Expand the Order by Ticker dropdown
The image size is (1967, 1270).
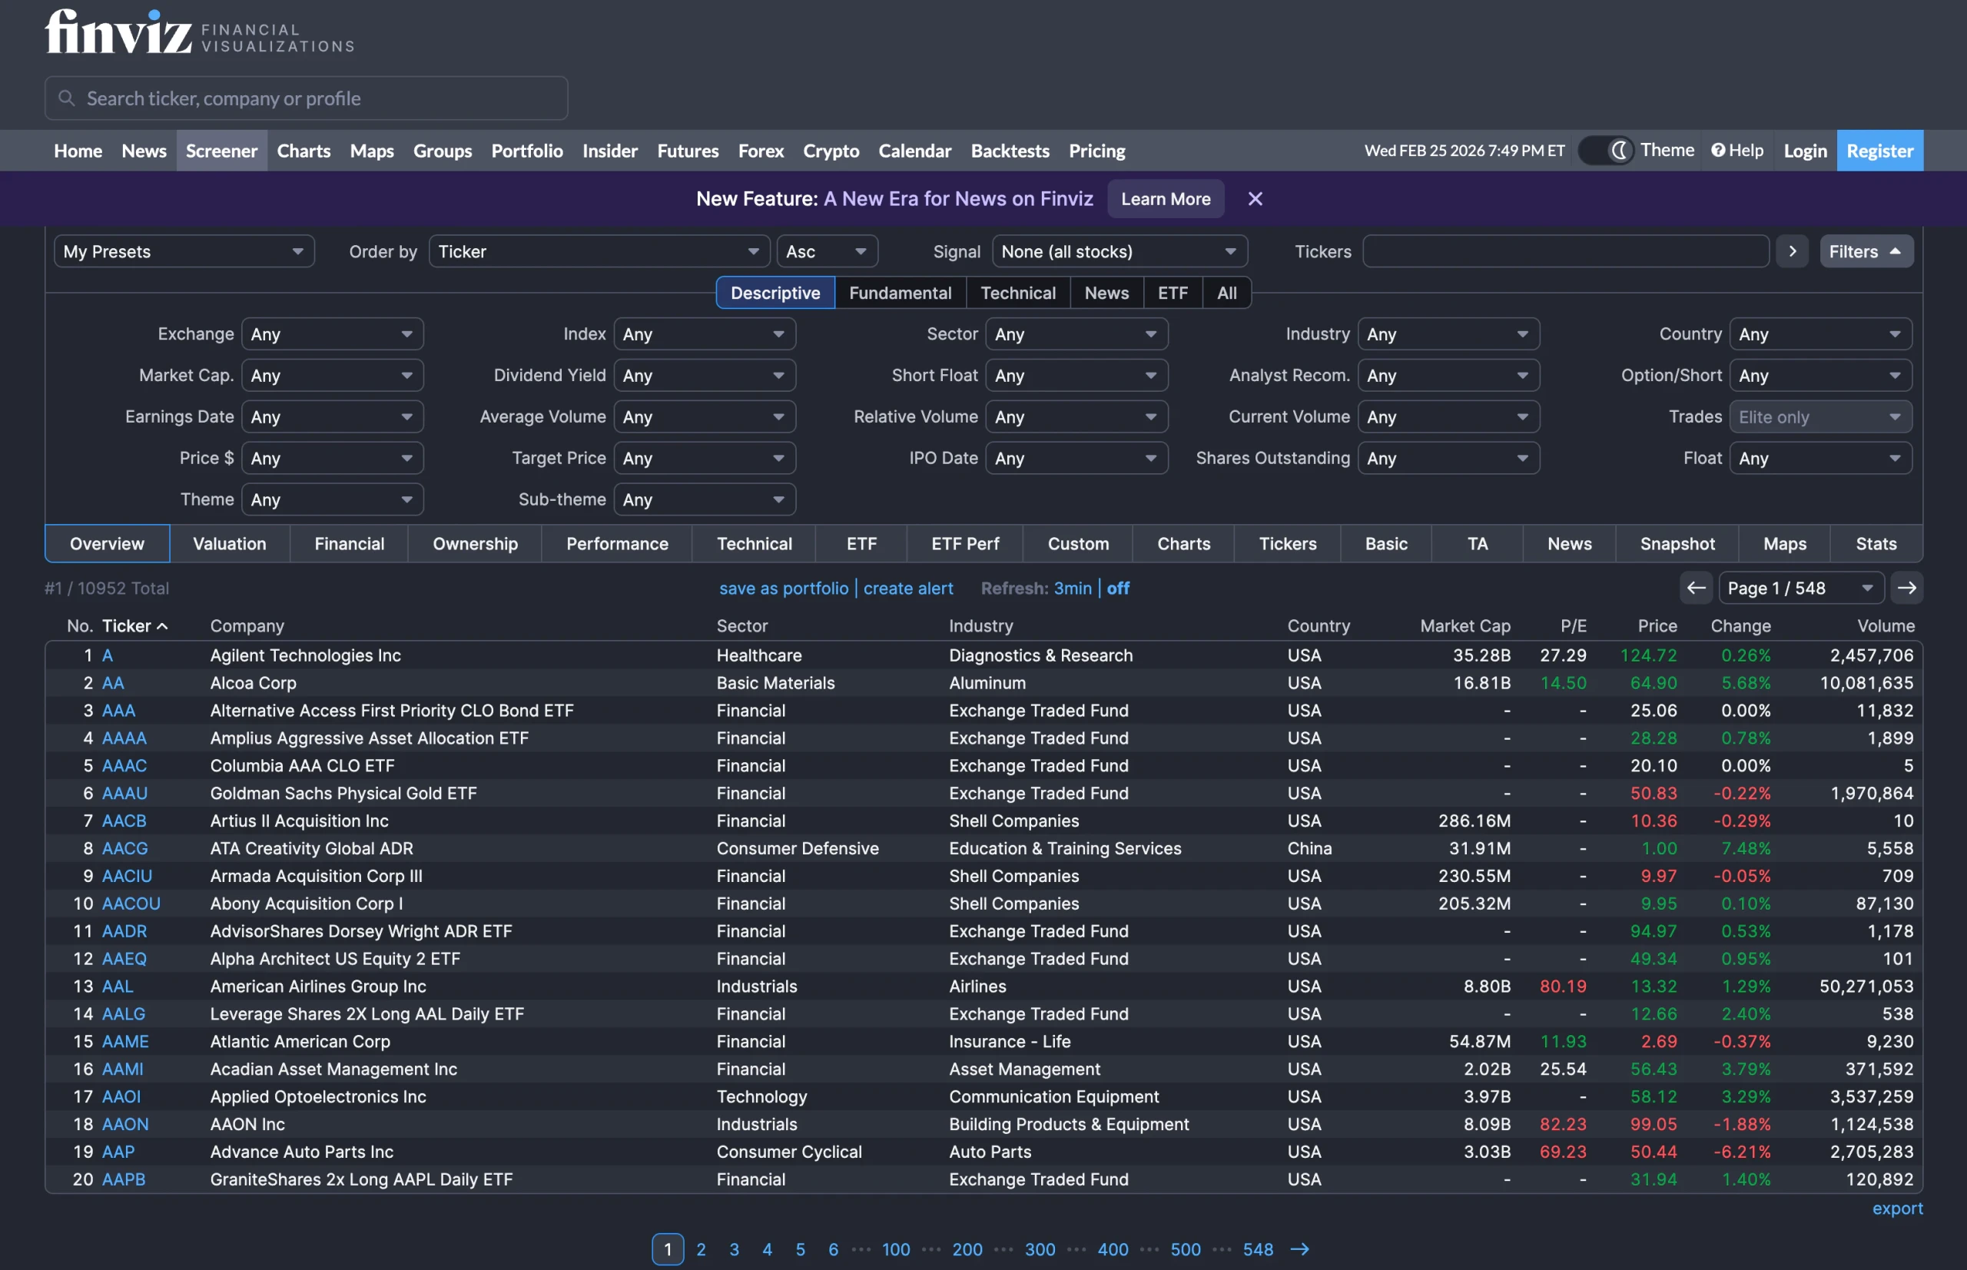pos(599,251)
